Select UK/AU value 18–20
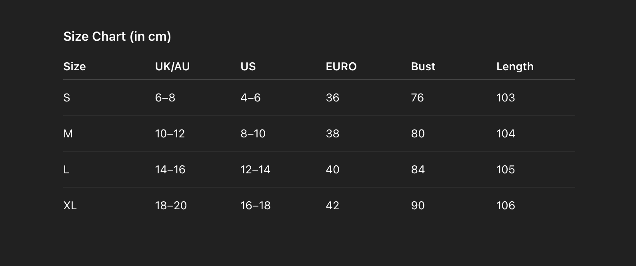 click(x=171, y=205)
